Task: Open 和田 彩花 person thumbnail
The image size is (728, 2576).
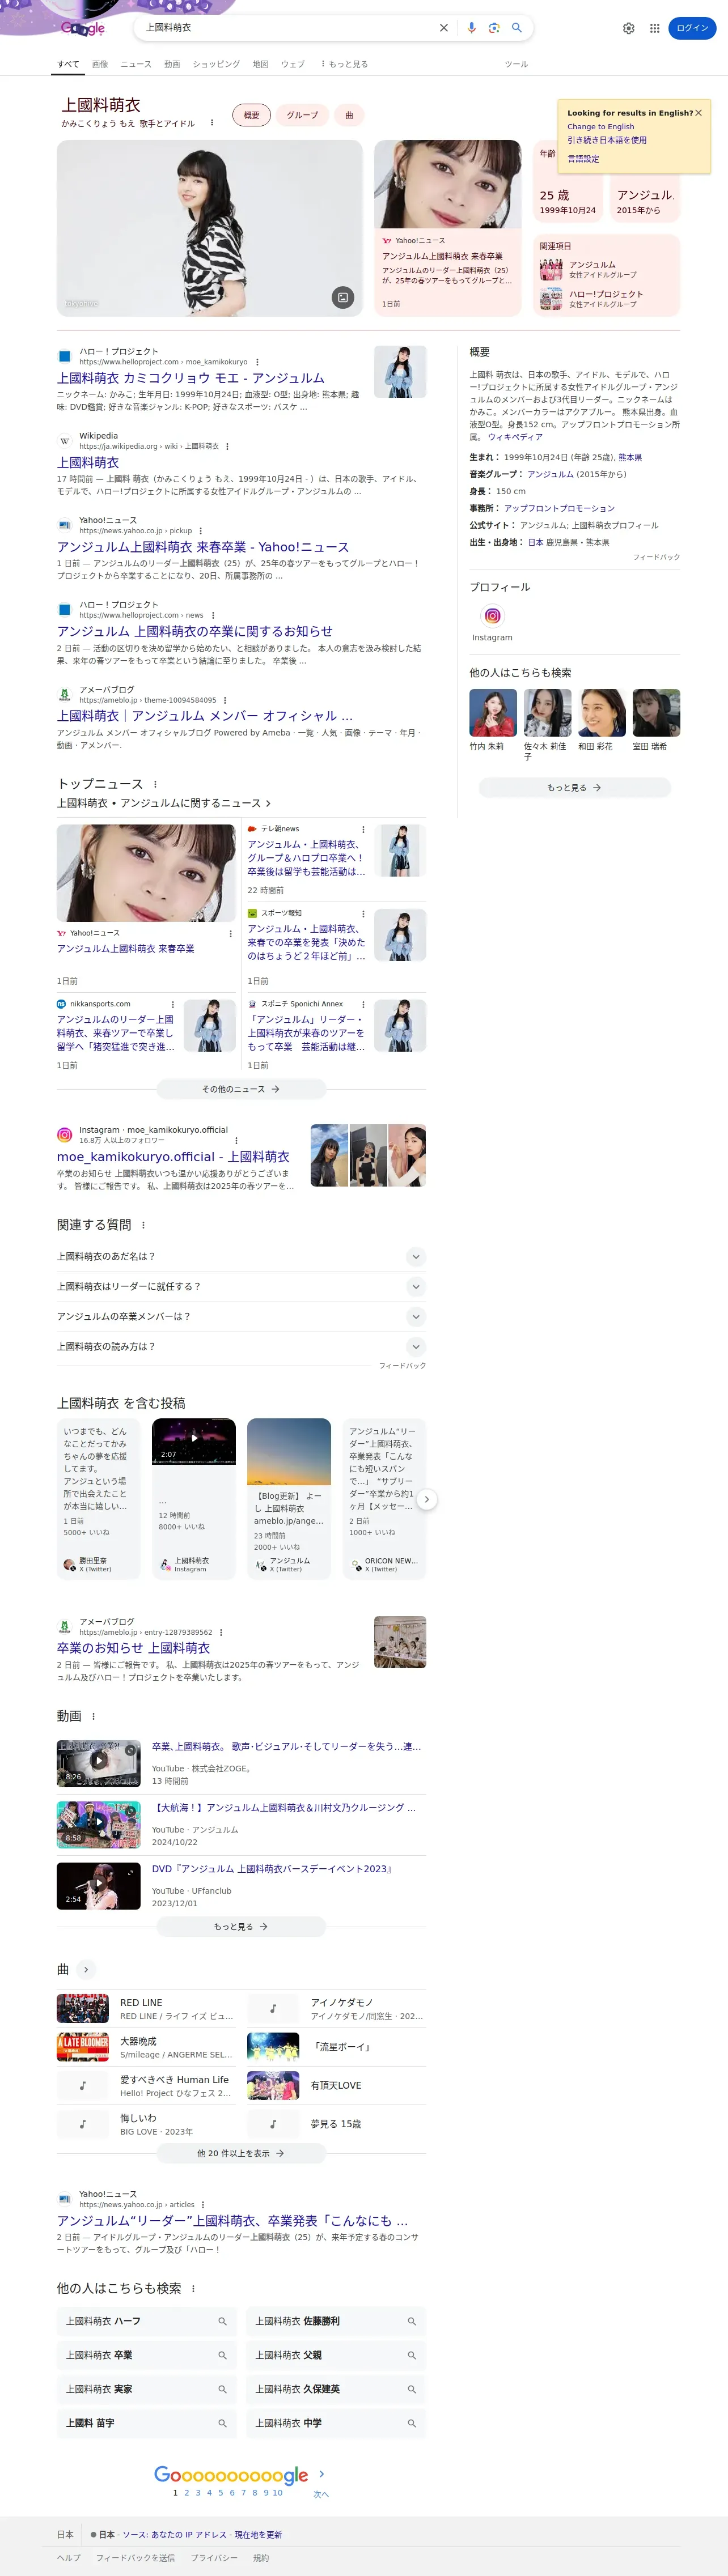Action: pyautogui.click(x=602, y=713)
